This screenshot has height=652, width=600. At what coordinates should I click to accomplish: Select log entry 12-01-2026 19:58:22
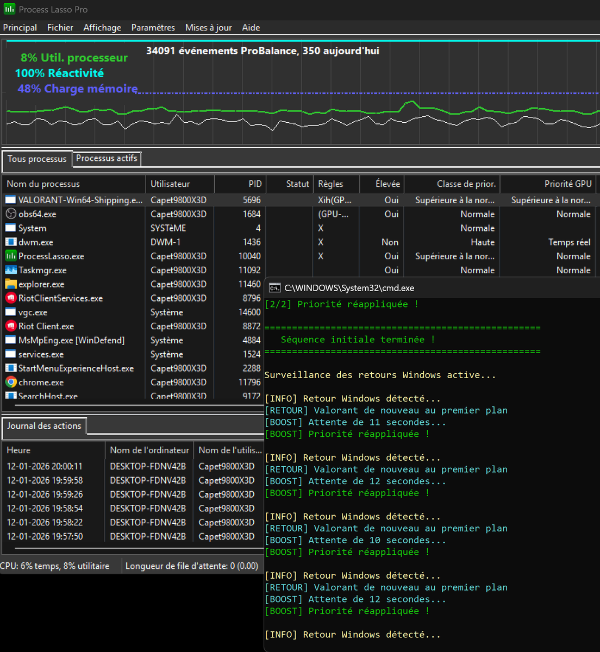coord(45,522)
